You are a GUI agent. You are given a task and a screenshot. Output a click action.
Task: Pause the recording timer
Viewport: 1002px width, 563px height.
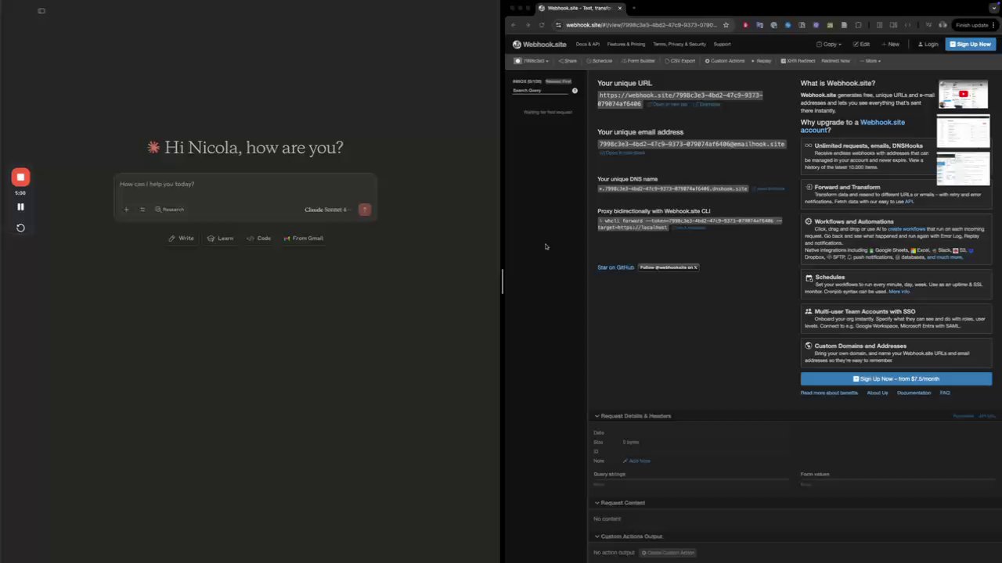pos(21,207)
